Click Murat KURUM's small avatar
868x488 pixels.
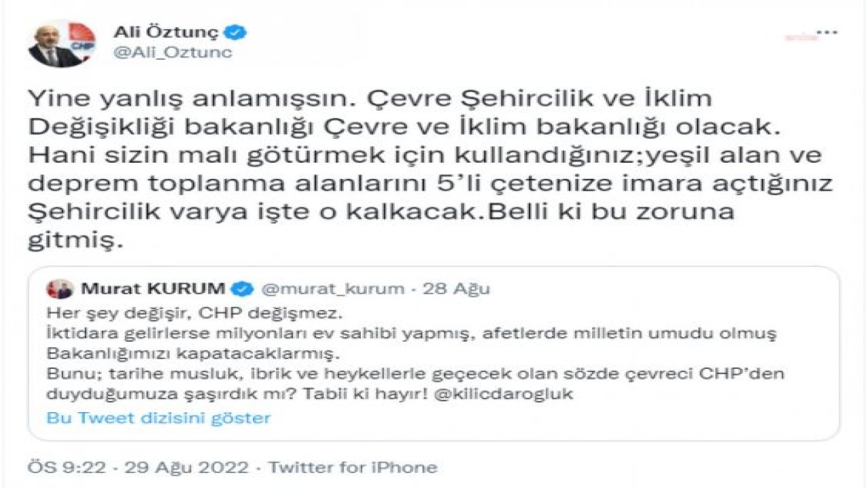click(60, 289)
